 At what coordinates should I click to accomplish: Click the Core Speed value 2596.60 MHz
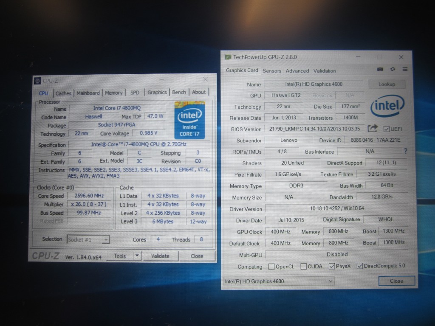(x=89, y=196)
